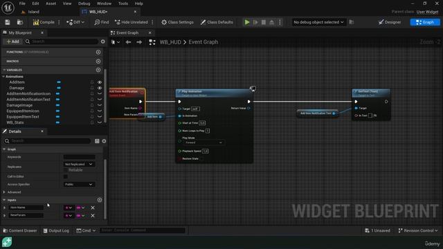
Task: Switch to Designer mode
Action: coord(389,22)
